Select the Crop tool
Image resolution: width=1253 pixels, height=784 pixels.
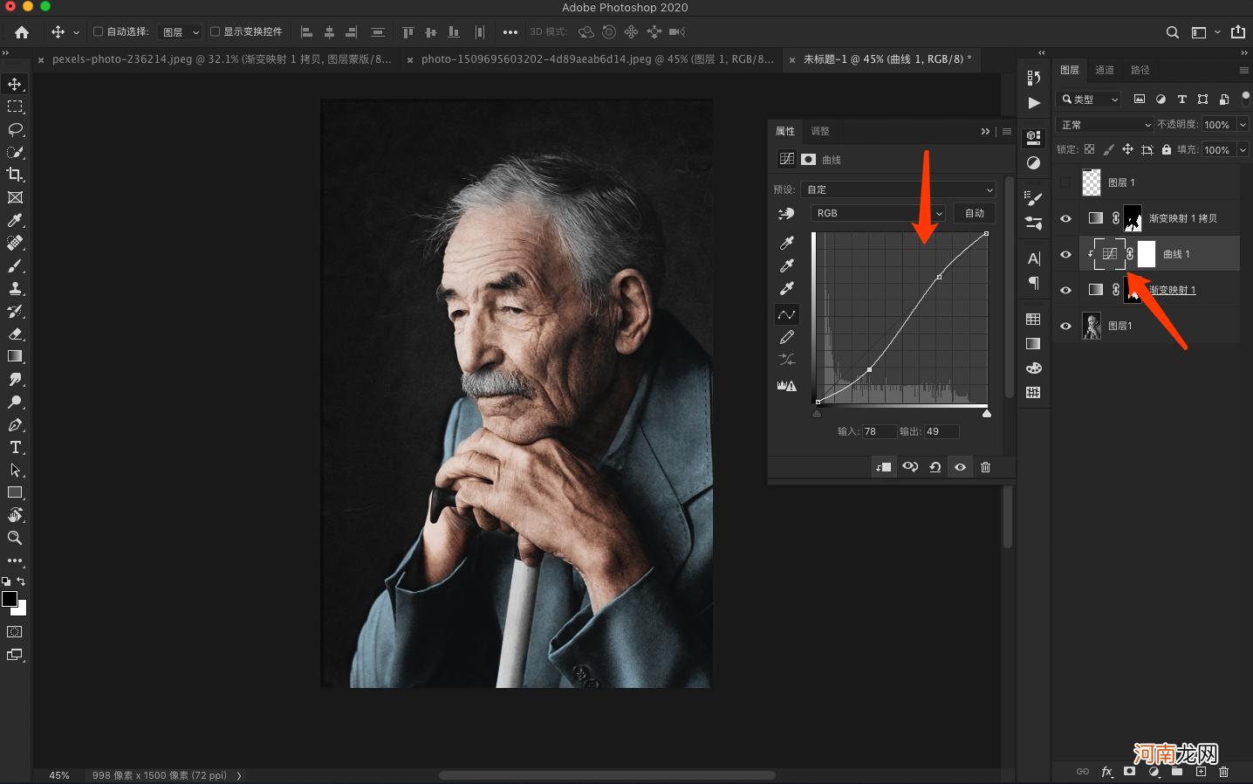click(15, 175)
